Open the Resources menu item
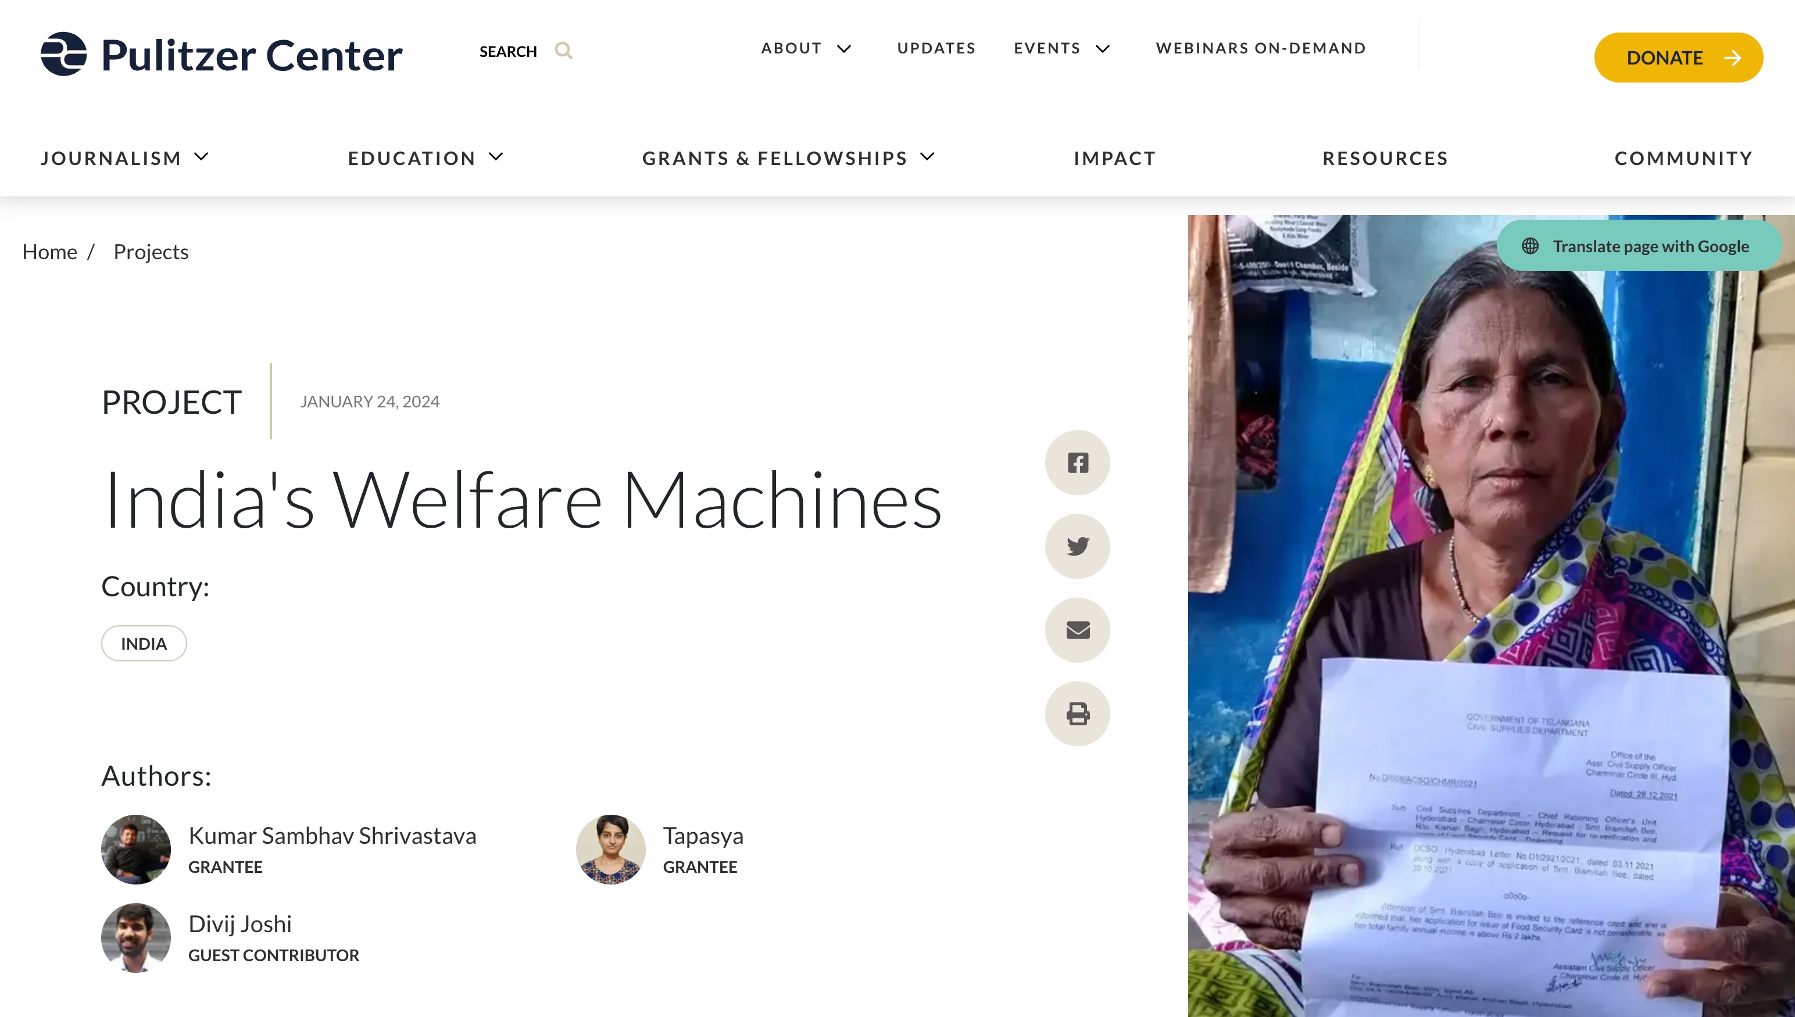 click(x=1385, y=159)
